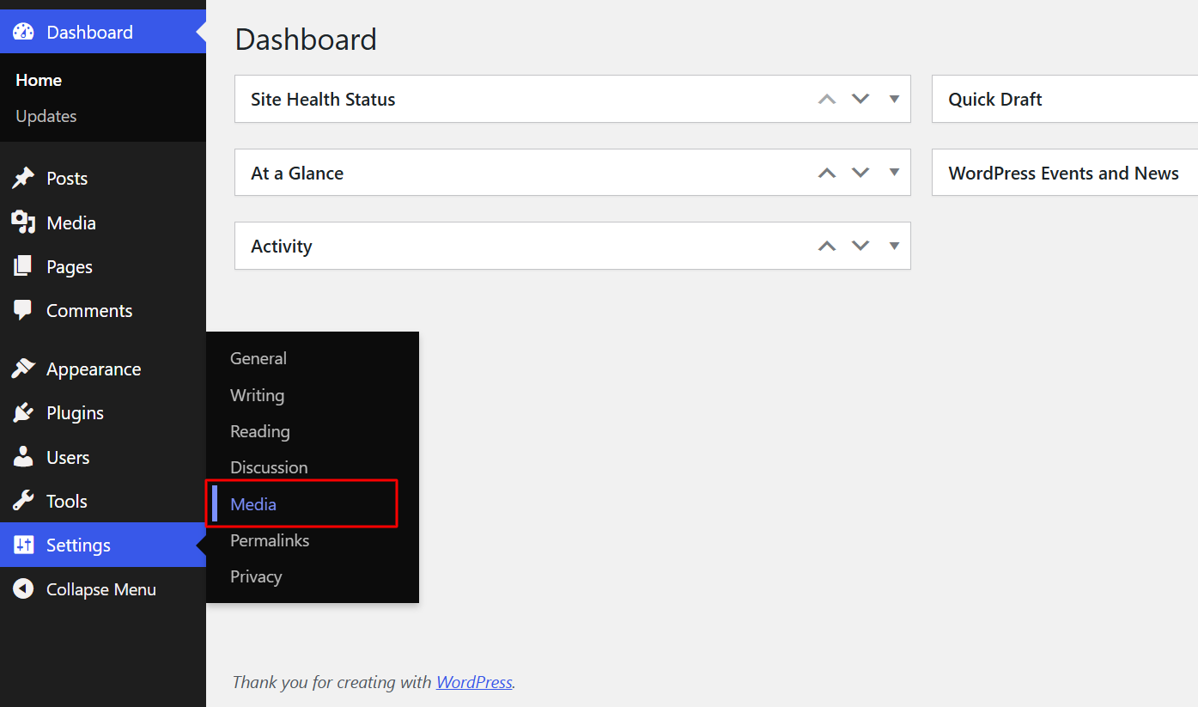Click the Collapse Menu arrow icon
Image resolution: width=1198 pixels, height=707 pixels.
pos(23,589)
